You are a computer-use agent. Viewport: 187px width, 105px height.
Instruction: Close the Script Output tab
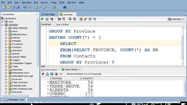(59, 69)
